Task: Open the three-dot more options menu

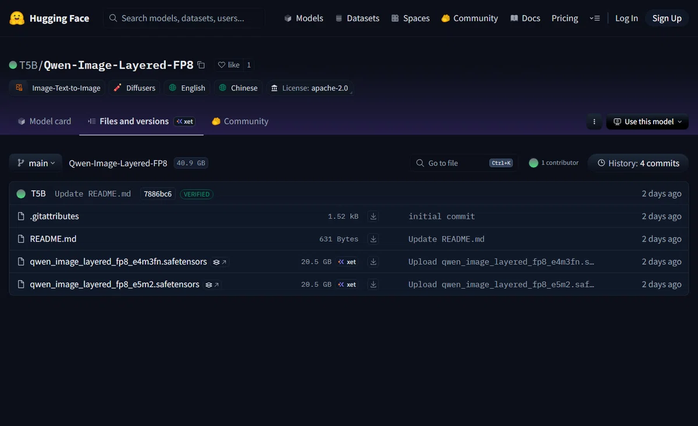Action: click(594, 122)
